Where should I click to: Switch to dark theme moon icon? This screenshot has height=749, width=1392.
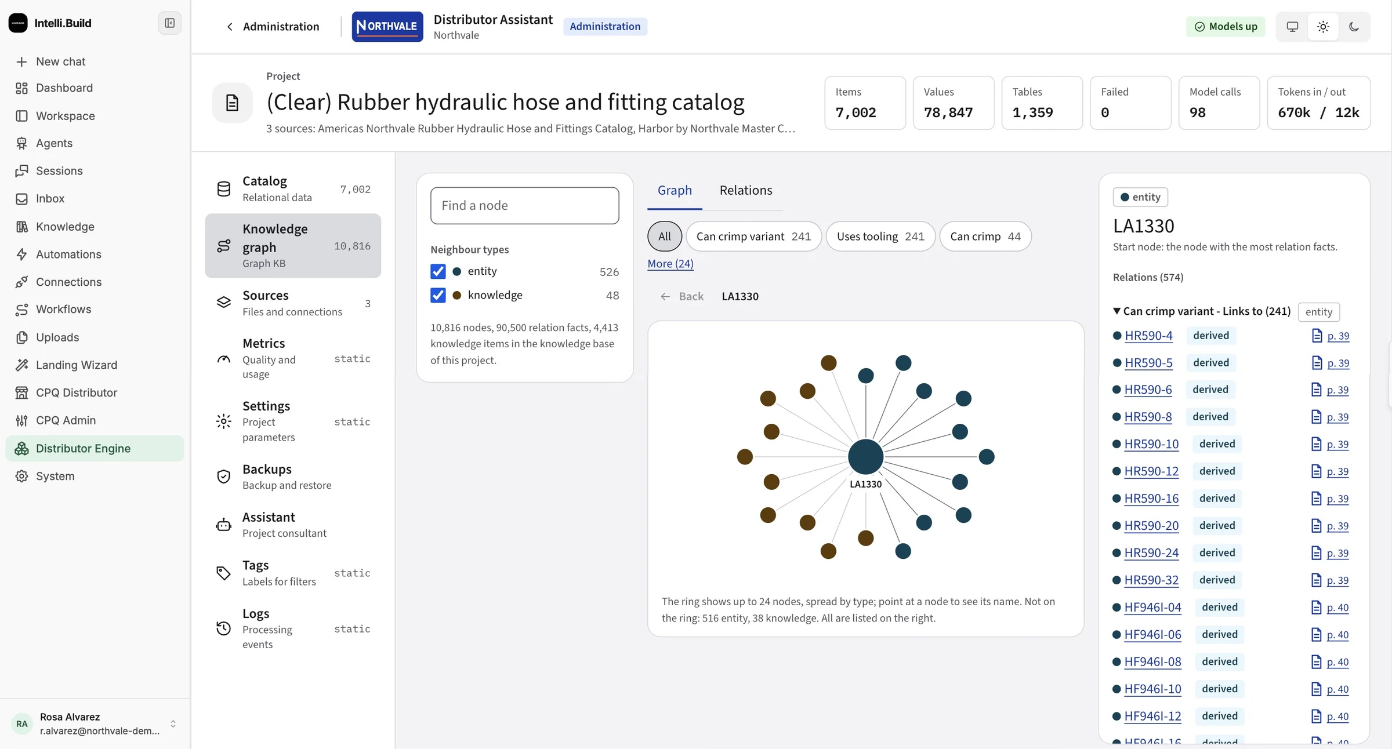[x=1354, y=27]
